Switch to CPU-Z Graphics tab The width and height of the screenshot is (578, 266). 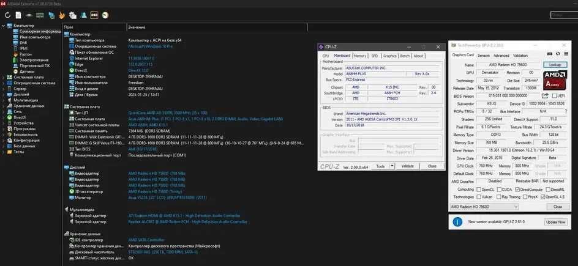389,56
